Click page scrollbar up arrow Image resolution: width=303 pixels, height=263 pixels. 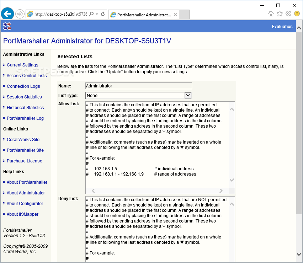pos(299,28)
